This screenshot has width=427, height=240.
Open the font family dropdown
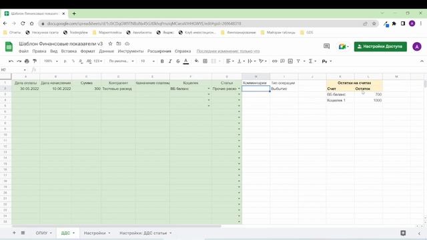pos(121,61)
